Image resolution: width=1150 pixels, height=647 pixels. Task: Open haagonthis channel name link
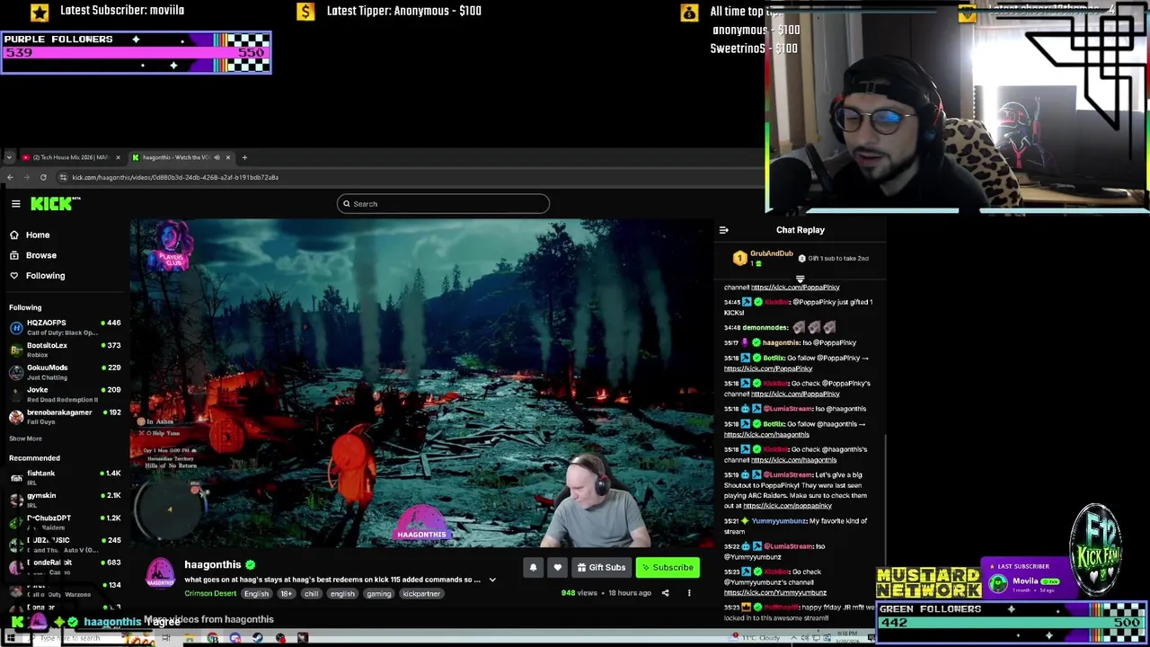click(x=213, y=564)
